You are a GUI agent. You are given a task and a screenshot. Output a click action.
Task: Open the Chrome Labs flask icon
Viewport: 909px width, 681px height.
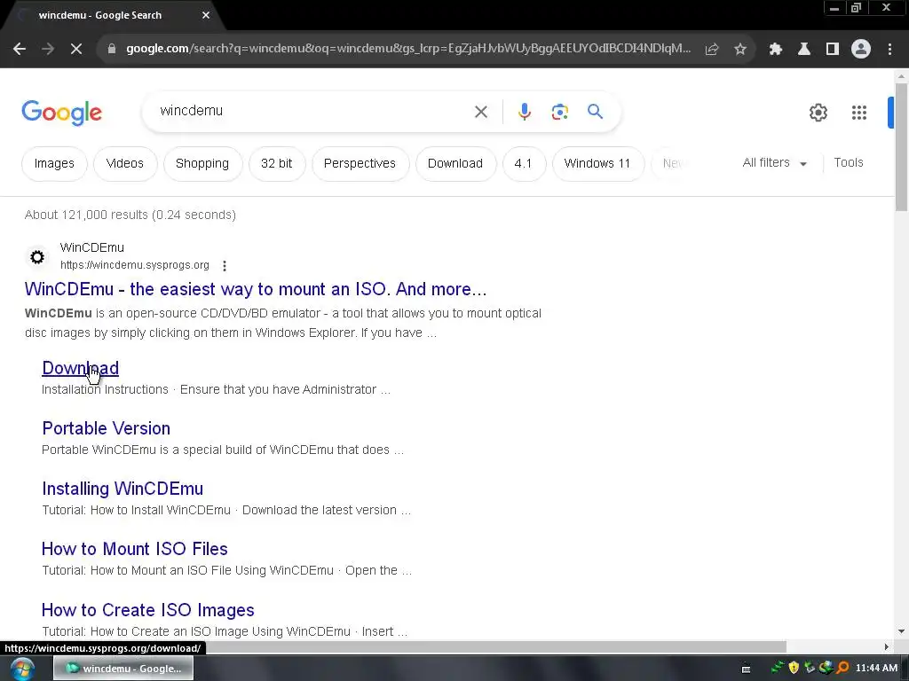804,50
